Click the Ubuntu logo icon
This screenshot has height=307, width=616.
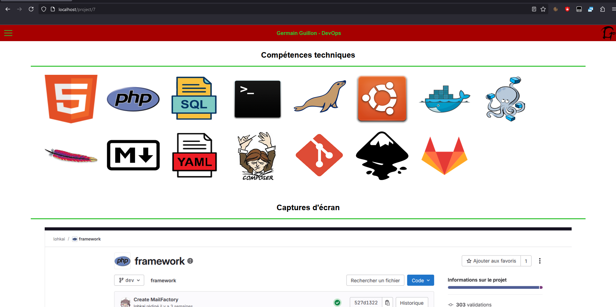point(382,98)
